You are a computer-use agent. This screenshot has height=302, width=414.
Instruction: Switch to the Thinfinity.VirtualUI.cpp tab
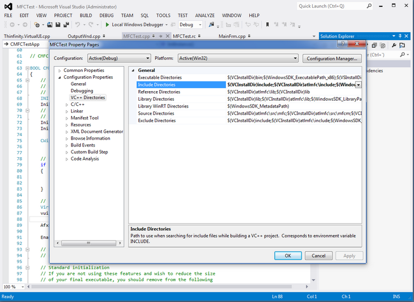(x=27, y=36)
